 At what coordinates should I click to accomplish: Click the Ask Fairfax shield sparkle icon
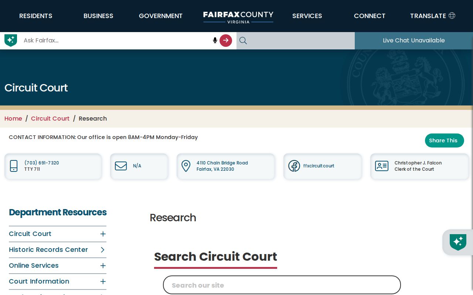point(11,40)
